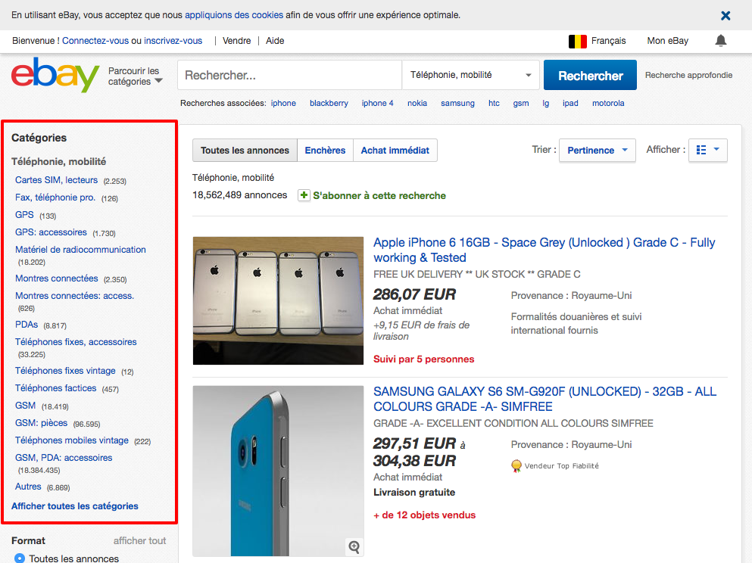Click the eBay logo
The width and height of the screenshot is (752, 563).
point(55,75)
